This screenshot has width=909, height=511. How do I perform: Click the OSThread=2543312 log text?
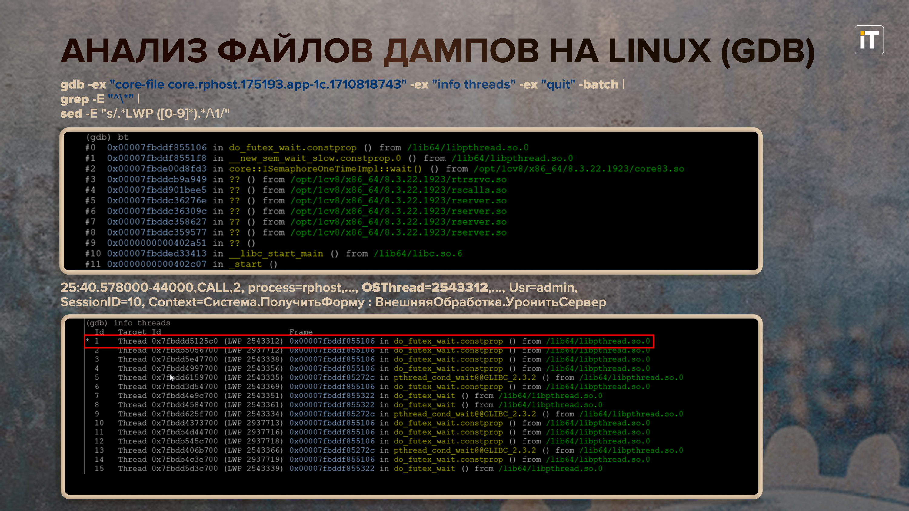(425, 287)
